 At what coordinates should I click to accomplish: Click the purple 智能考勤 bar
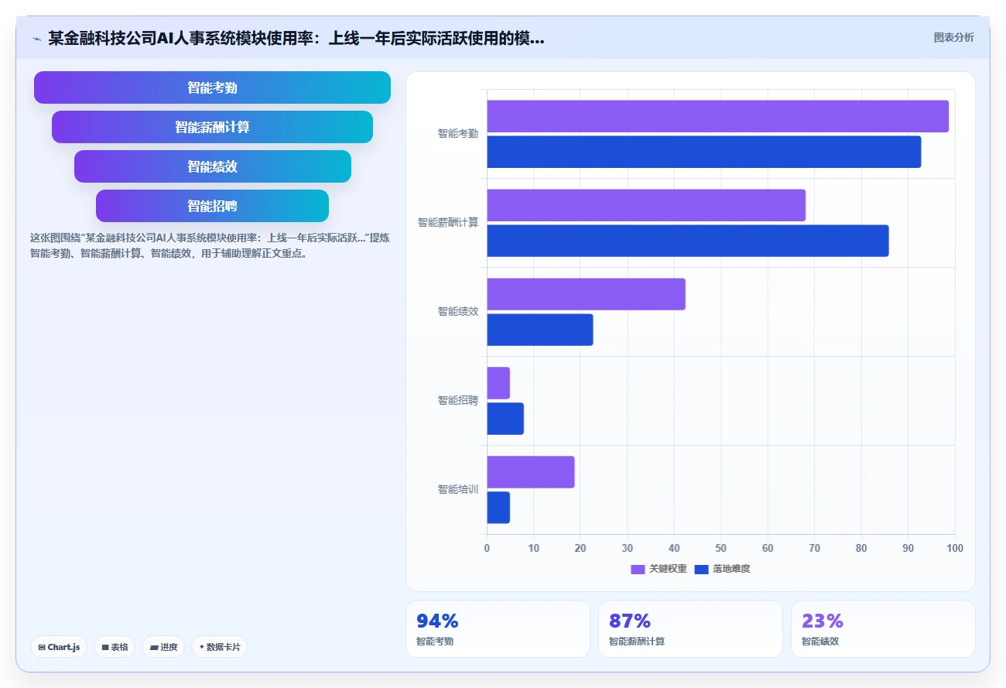tap(717, 116)
